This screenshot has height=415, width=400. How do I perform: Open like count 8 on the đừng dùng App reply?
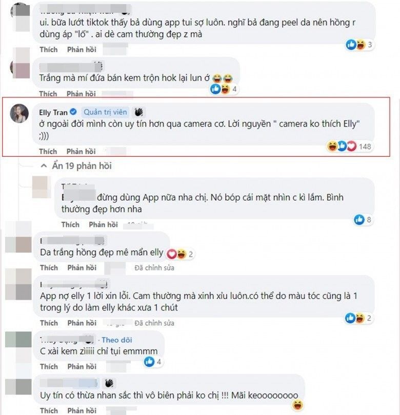[x=363, y=219]
